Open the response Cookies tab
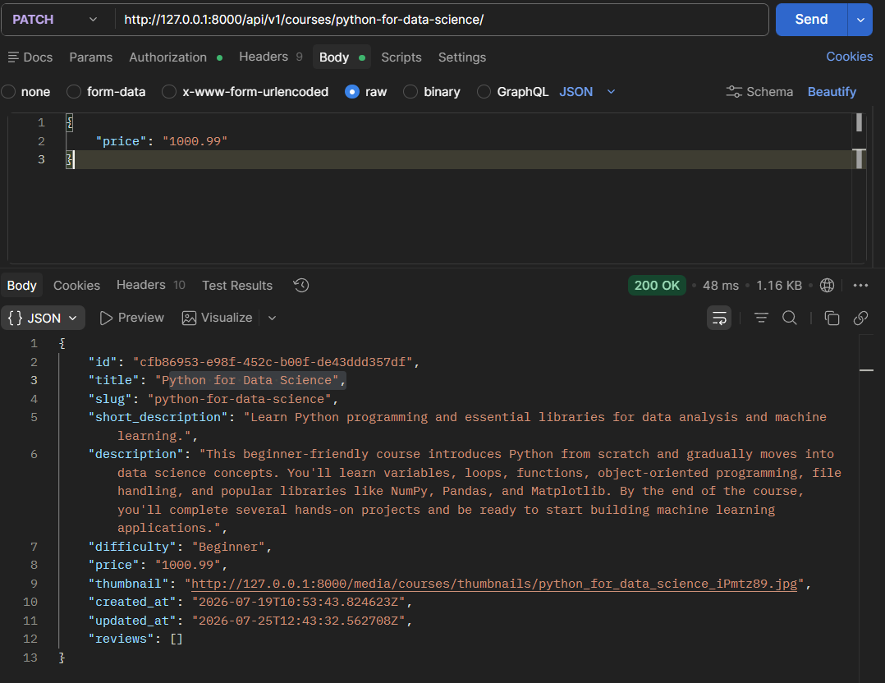This screenshot has height=683, width=885. point(77,286)
